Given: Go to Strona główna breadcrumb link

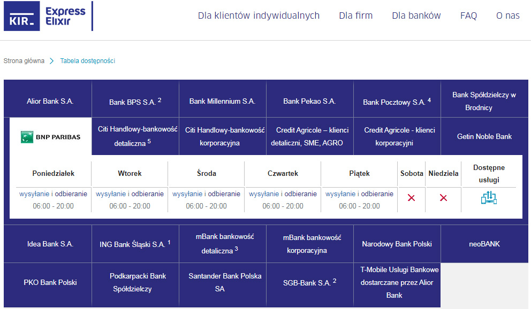Looking at the screenshot, I should (24, 61).
